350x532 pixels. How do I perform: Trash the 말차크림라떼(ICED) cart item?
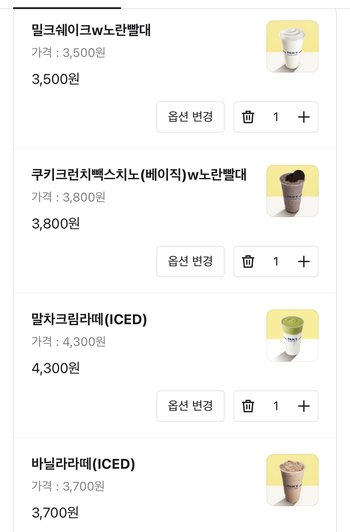(248, 406)
